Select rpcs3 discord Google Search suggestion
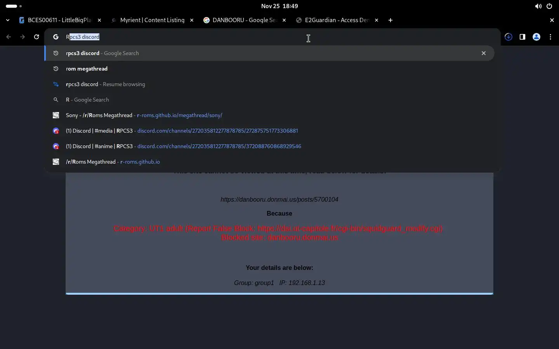 269,53
